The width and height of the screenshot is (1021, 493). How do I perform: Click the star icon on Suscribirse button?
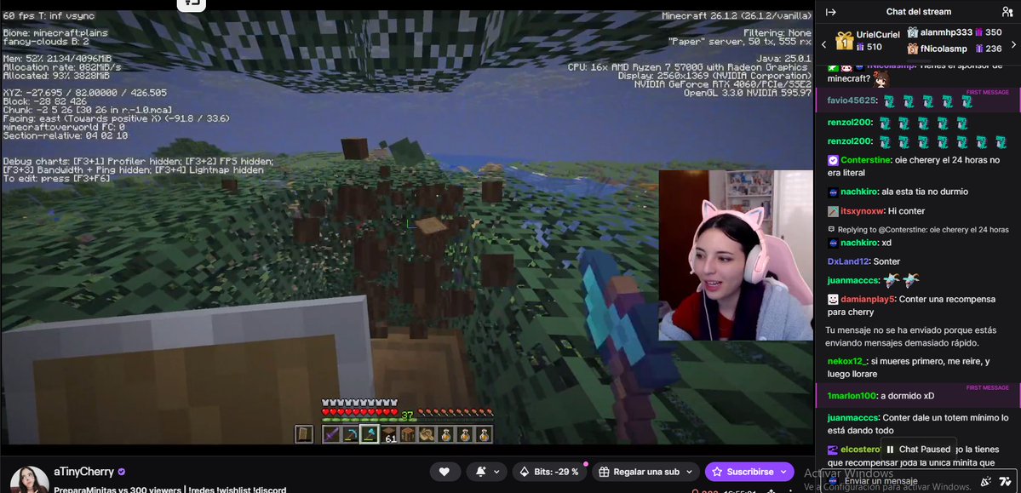pos(717,472)
